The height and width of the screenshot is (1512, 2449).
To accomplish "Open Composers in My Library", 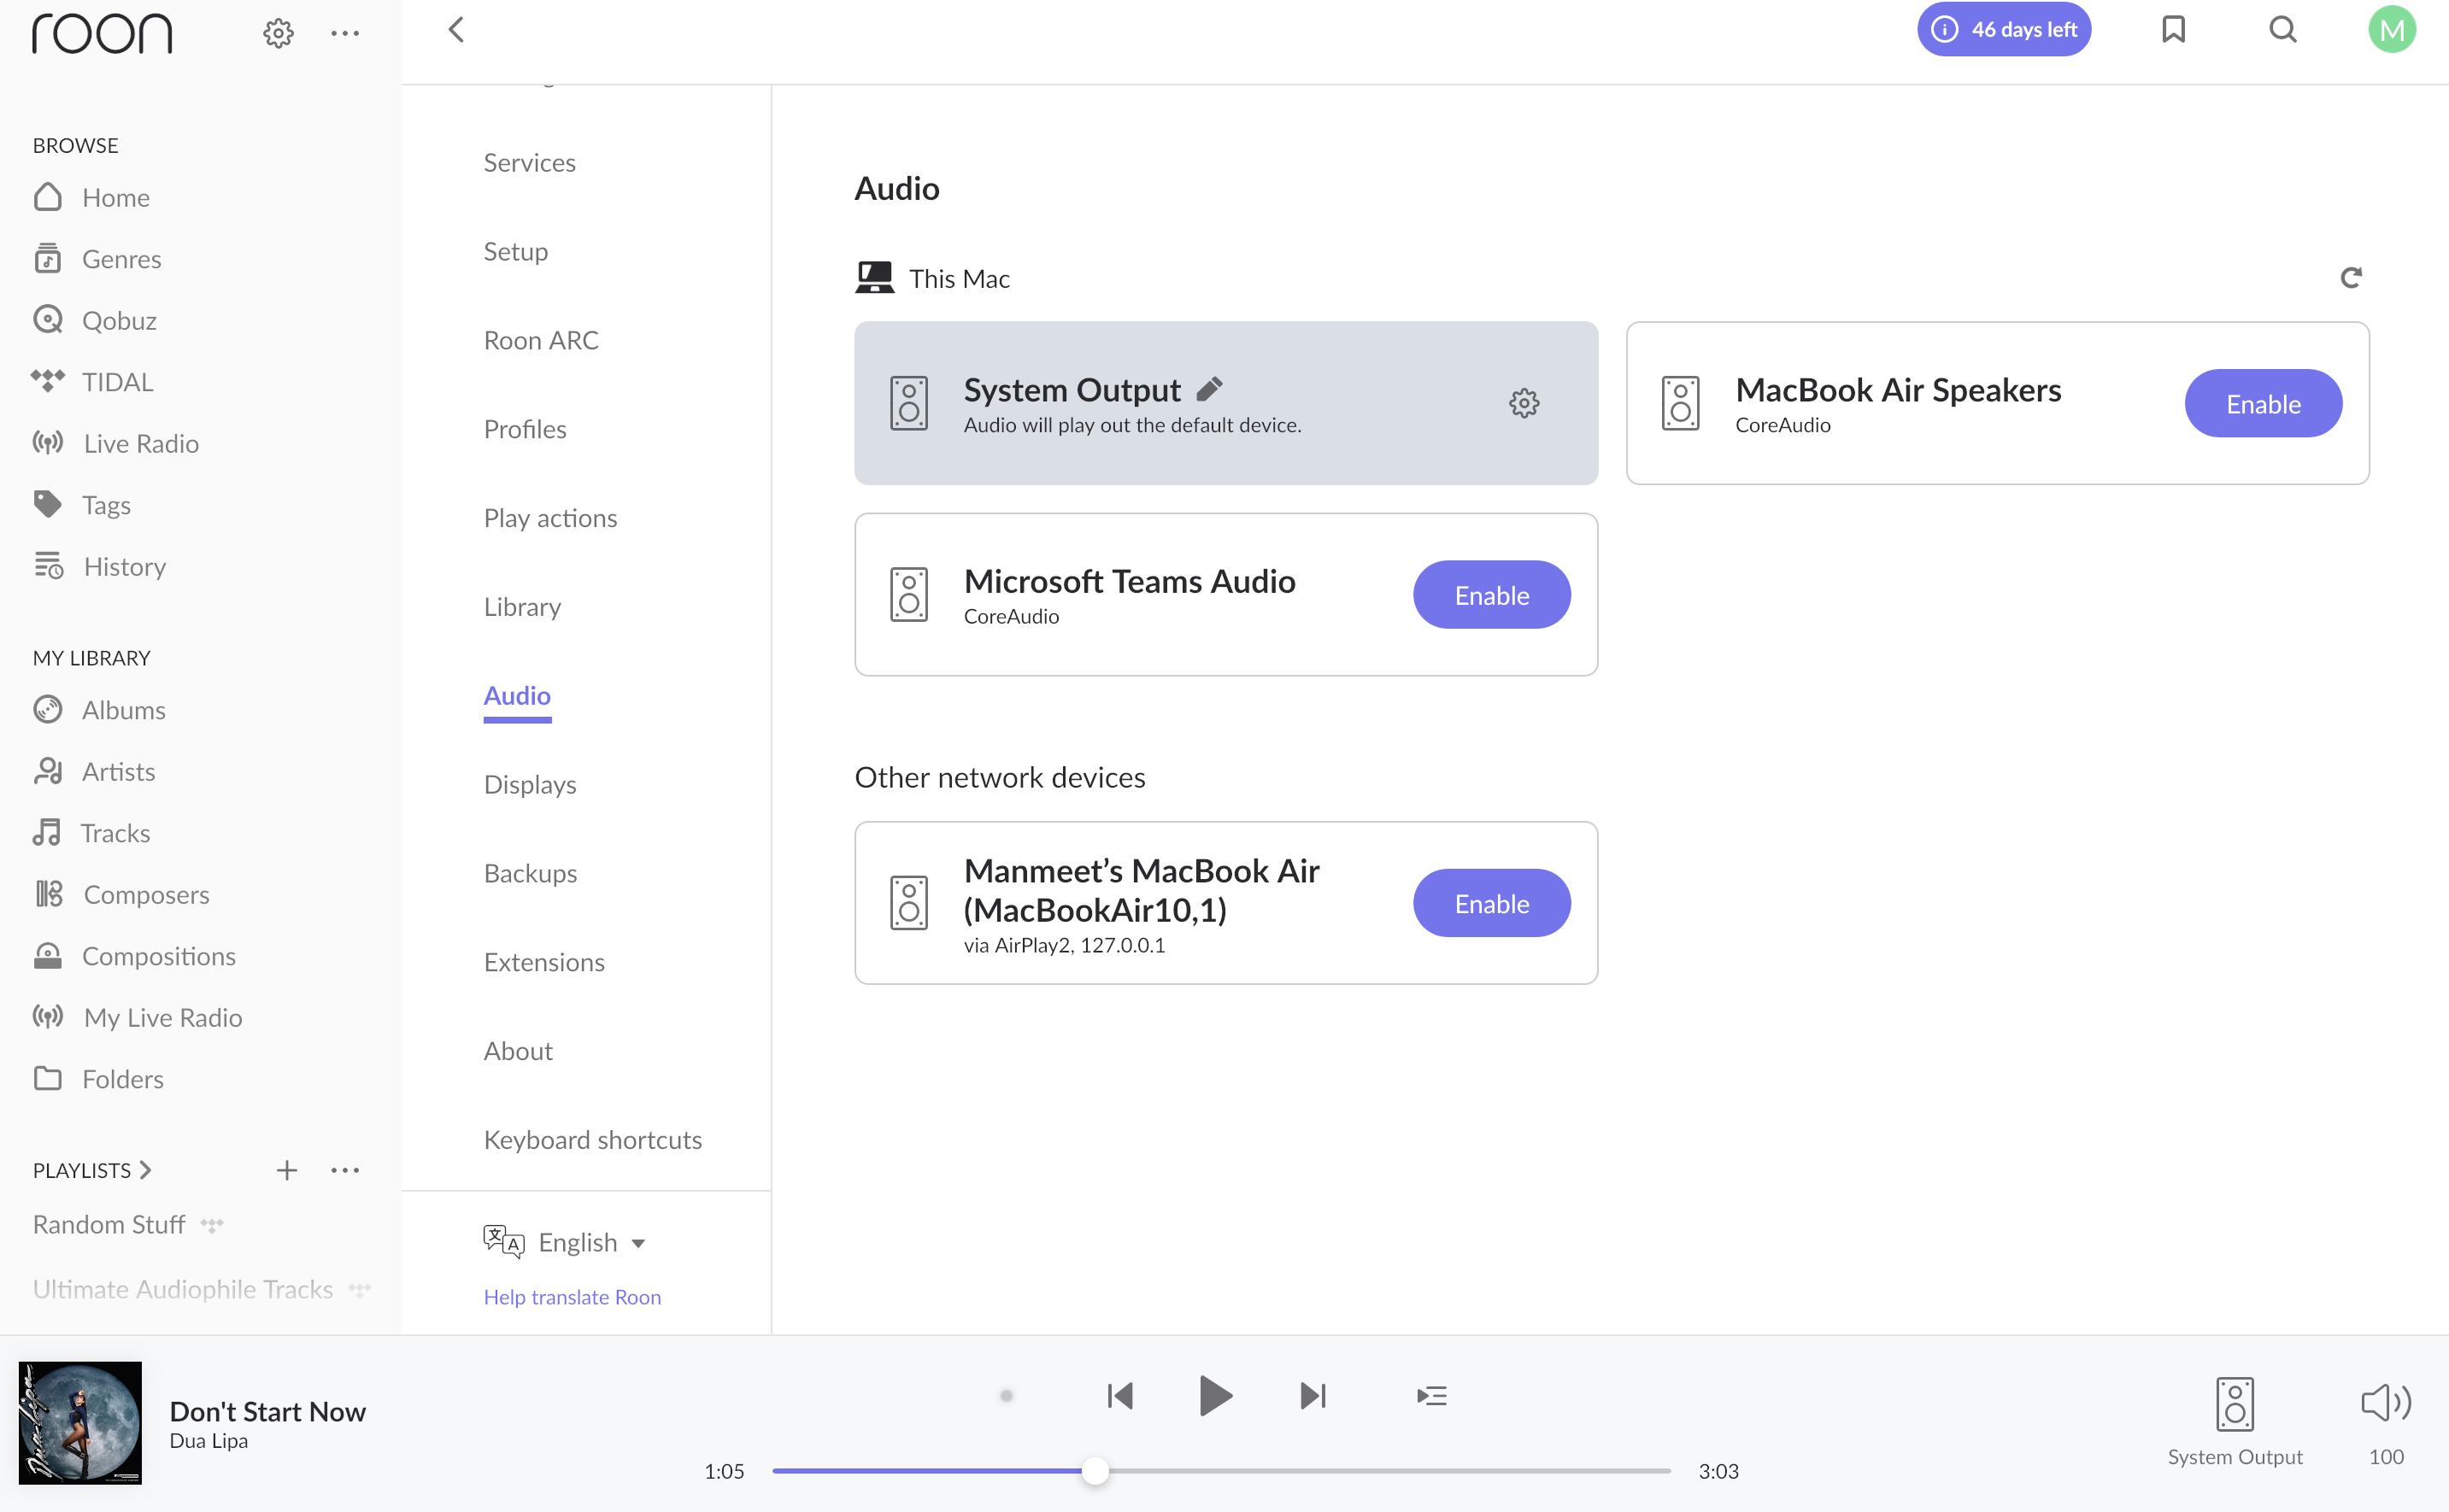I will (x=122, y=894).
